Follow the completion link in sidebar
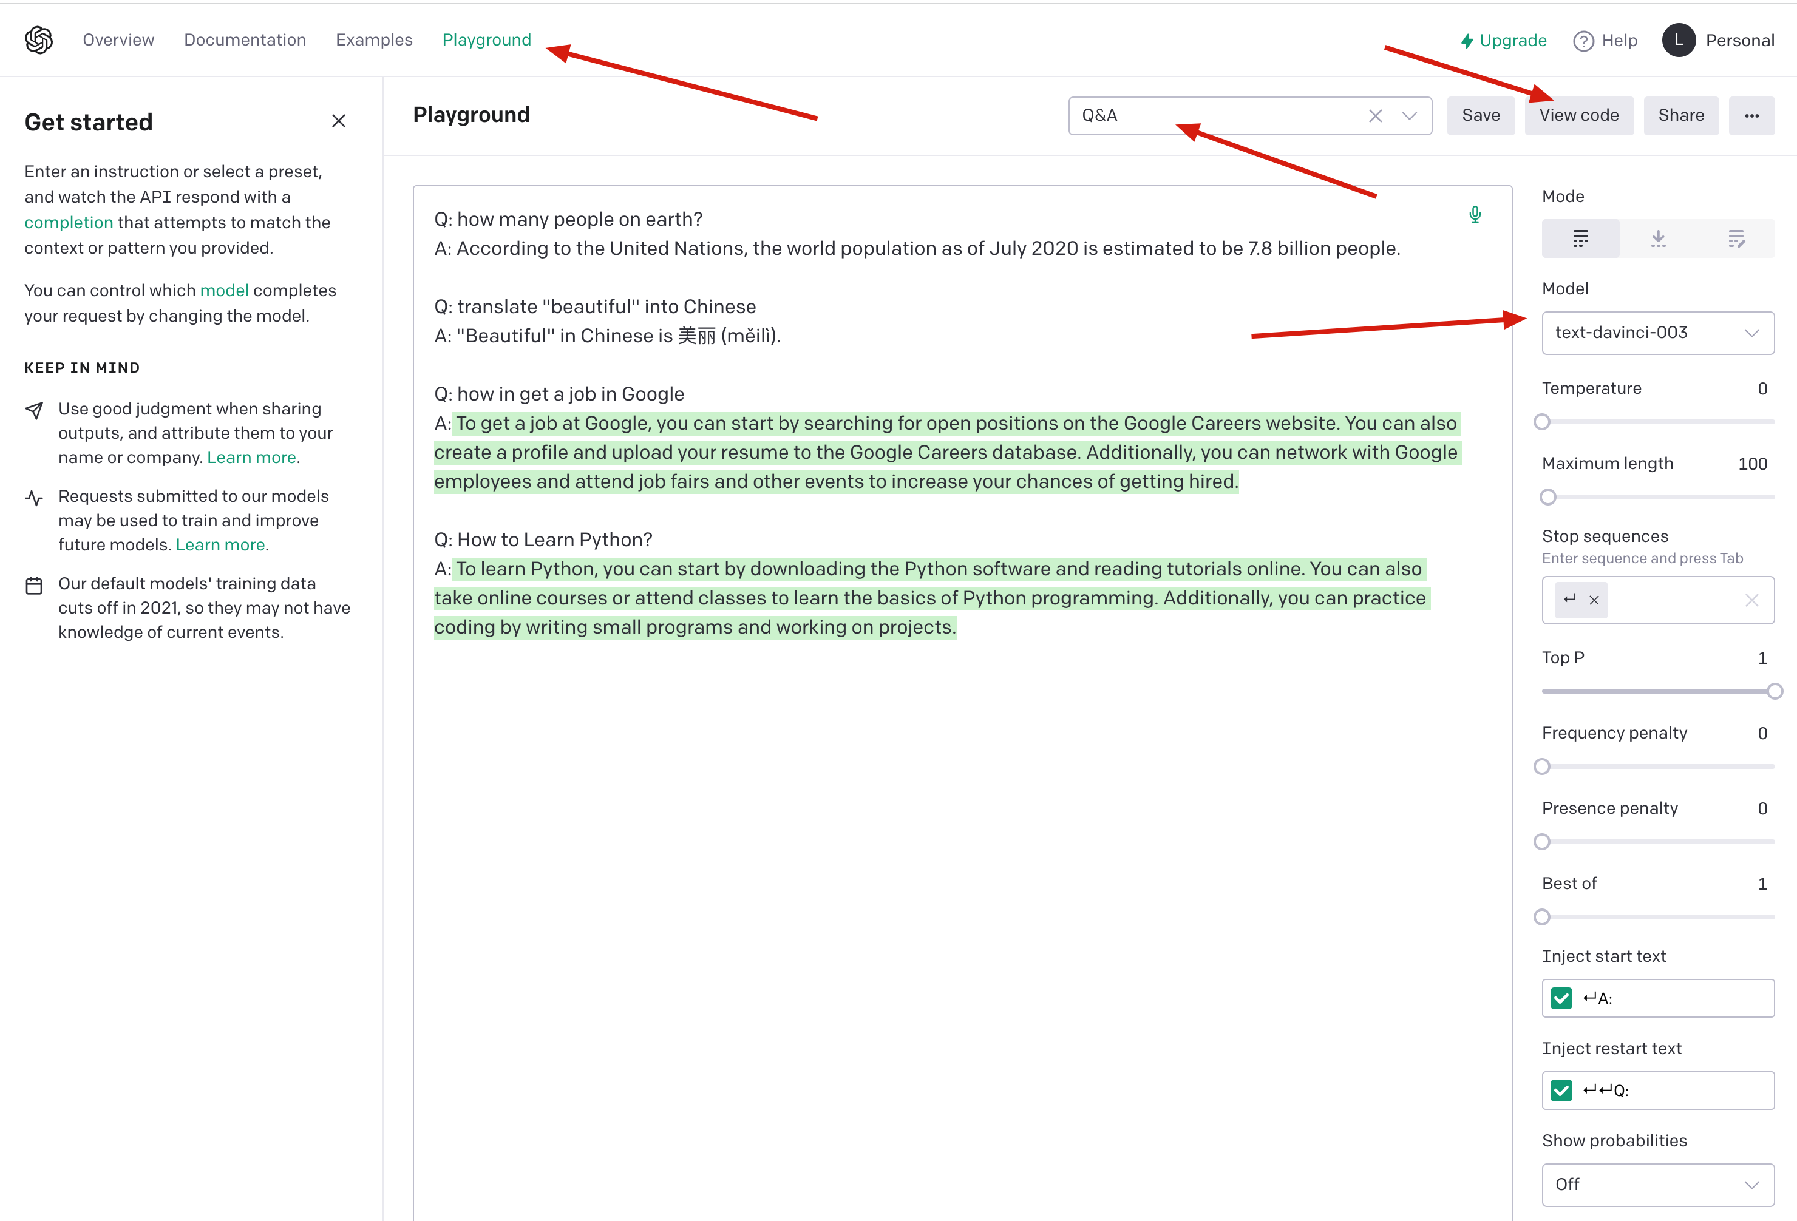The width and height of the screenshot is (1797, 1221). coord(68,223)
